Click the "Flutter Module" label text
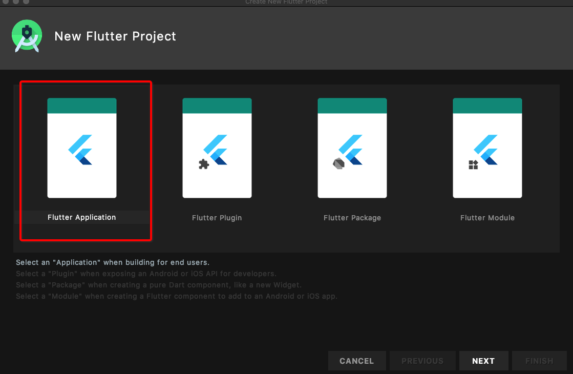573x374 pixels. coord(487,218)
